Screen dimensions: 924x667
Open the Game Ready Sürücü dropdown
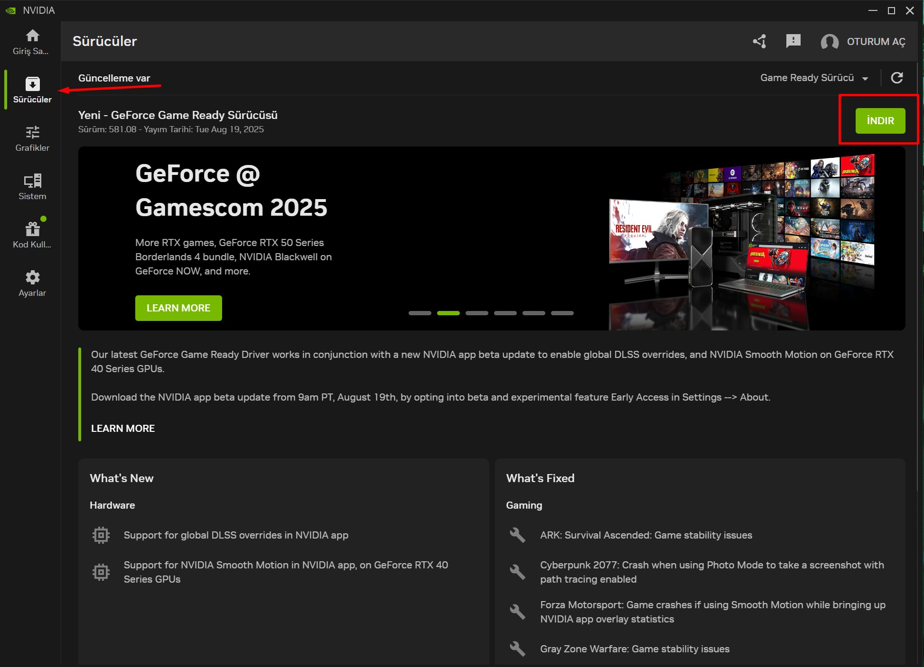coord(810,78)
